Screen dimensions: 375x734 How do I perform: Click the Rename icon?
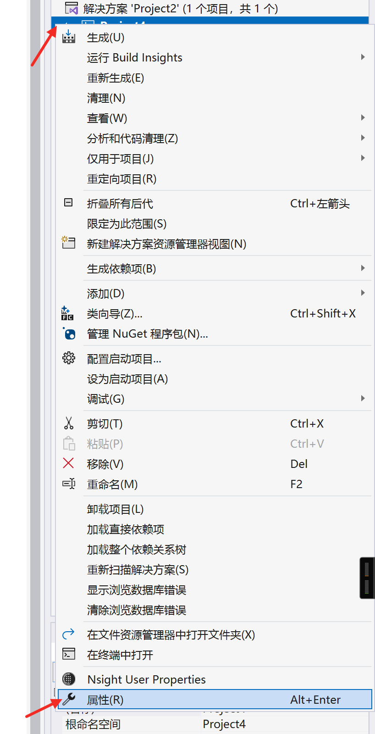(x=68, y=484)
